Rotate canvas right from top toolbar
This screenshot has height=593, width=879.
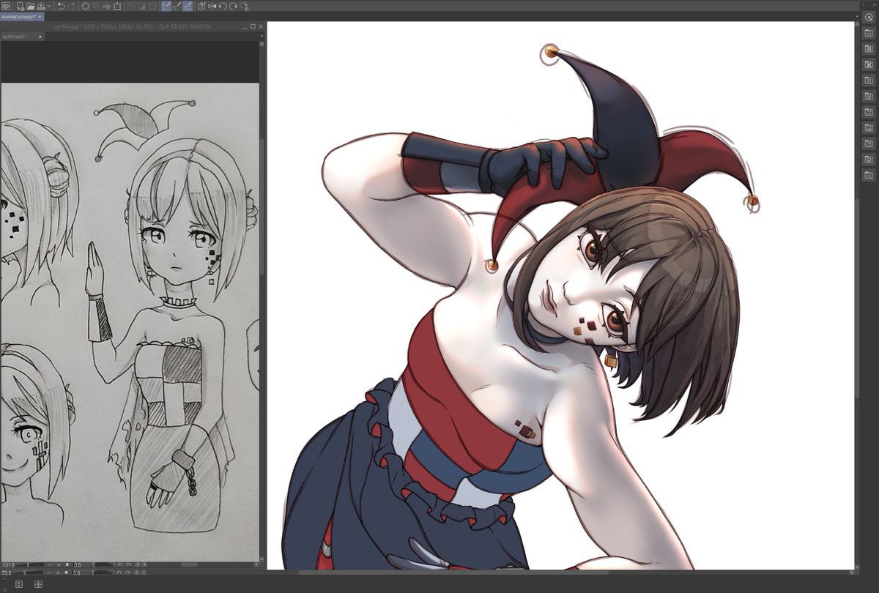[x=233, y=6]
